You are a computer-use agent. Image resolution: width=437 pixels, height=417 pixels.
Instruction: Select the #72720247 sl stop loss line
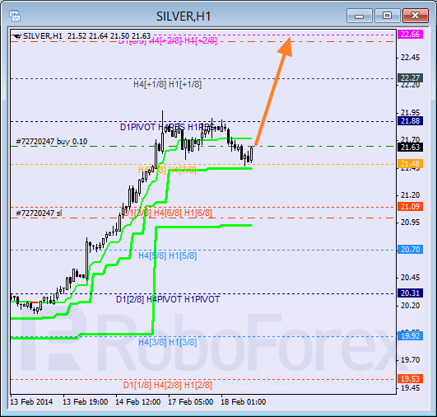click(39, 213)
